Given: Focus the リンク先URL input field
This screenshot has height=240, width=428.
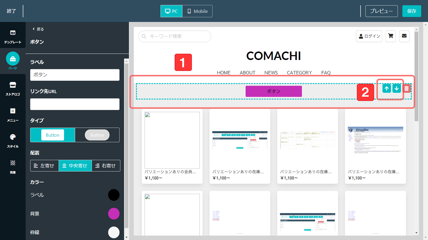Looking at the screenshot, I should 75,104.
